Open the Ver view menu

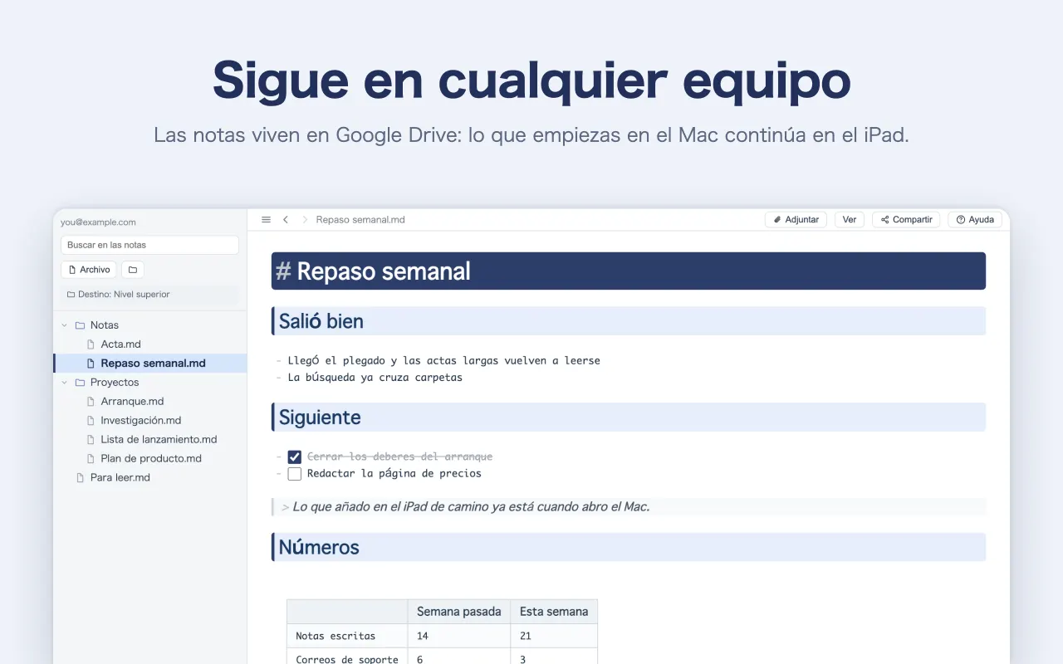point(850,220)
